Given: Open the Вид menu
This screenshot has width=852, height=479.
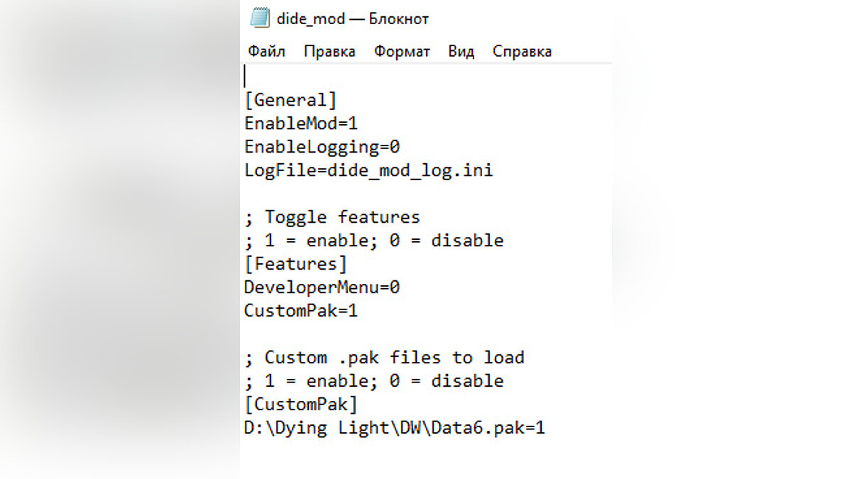Looking at the screenshot, I should click(x=461, y=51).
